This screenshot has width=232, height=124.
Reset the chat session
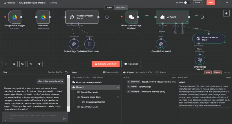coord(66,72)
